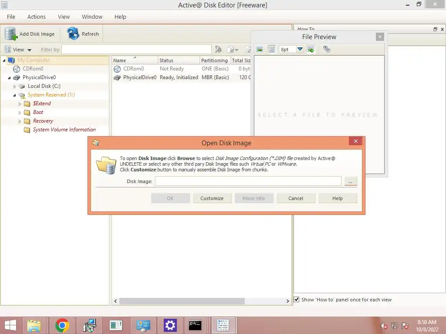
Task: Click the app icon in the title bar
Action: 4,4
